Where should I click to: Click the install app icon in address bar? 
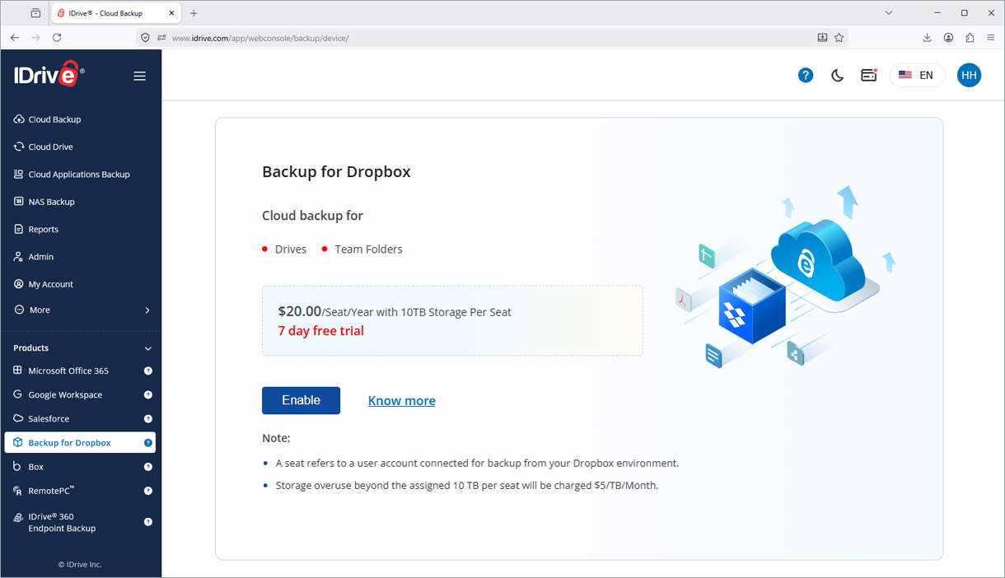point(822,38)
